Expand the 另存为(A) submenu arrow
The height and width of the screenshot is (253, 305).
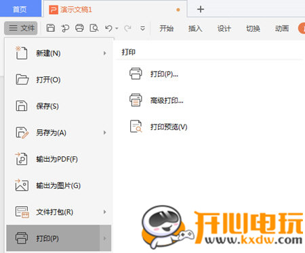click(x=104, y=133)
